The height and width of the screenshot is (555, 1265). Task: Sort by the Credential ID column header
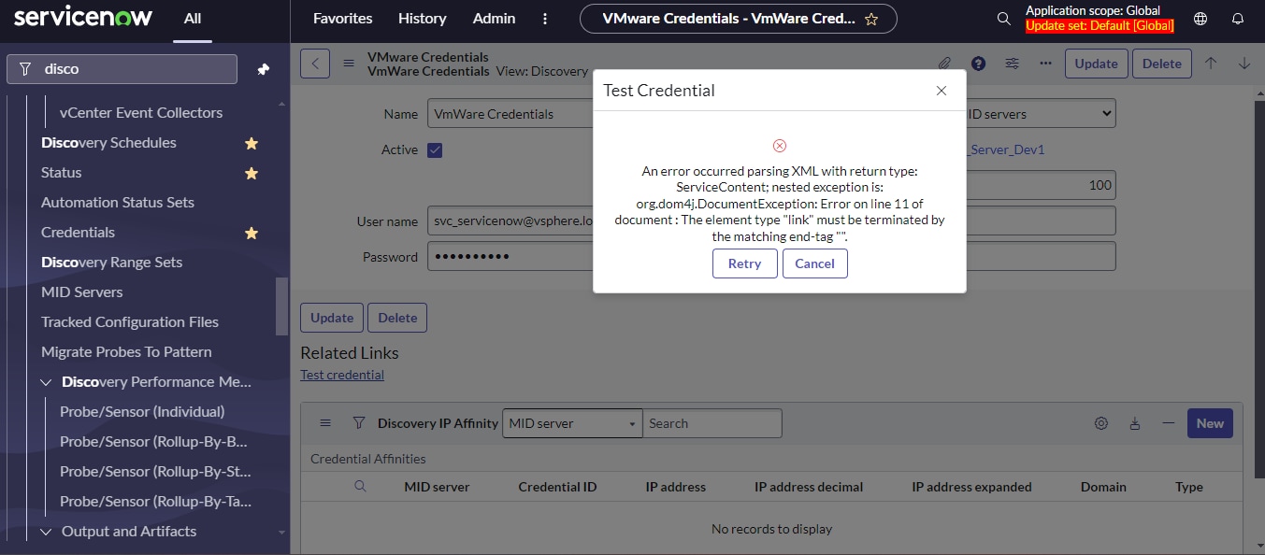tap(557, 487)
